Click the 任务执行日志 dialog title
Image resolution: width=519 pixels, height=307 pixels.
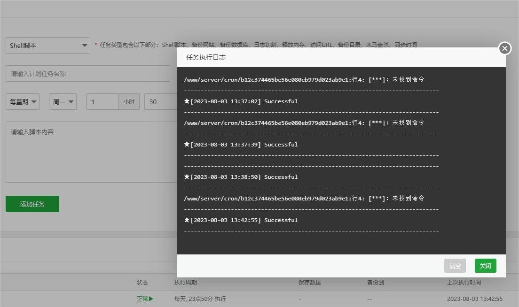(x=205, y=57)
